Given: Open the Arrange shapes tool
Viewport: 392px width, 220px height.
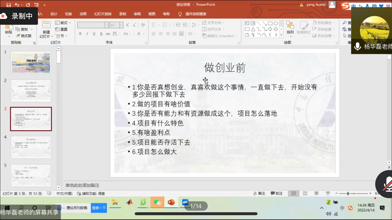Looking at the screenshot, I should pyautogui.click(x=290, y=28).
